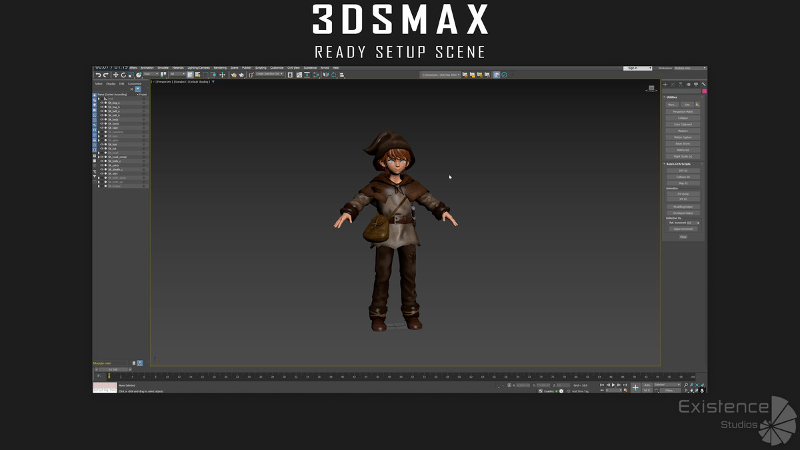Open the Materials menu
This screenshot has height=450, width=800.
pyautogui.click(x=178, y=68)
